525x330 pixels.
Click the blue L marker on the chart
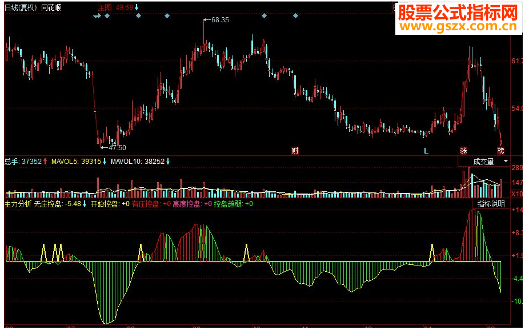[x=426, y=151]
